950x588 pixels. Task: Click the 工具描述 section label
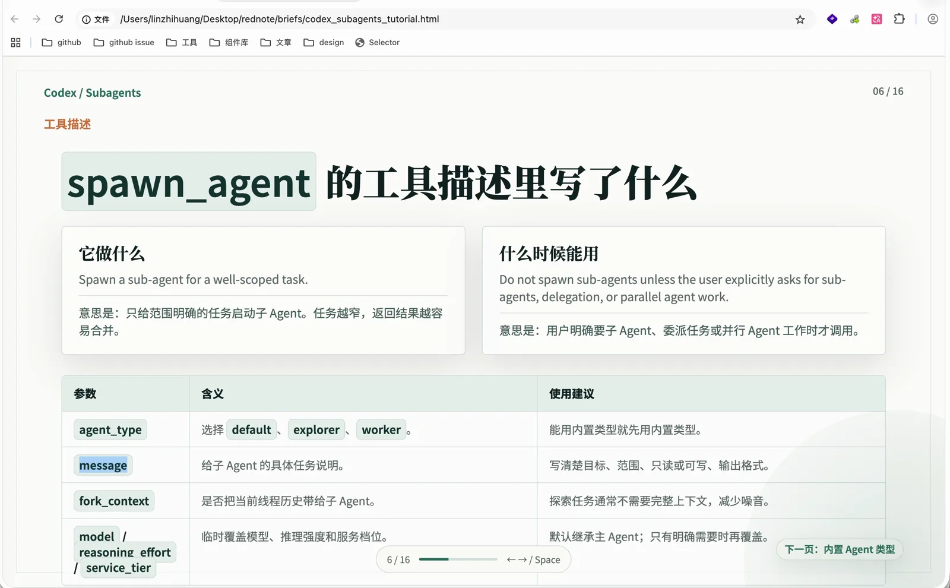click(67, 124)
